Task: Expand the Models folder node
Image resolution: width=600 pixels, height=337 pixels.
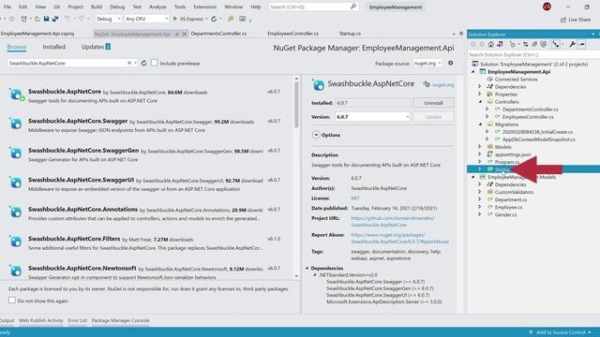Action: pos(480,147)
